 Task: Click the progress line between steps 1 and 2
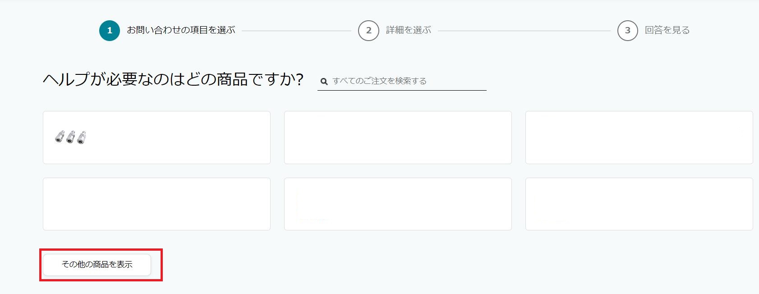point(296,31)
